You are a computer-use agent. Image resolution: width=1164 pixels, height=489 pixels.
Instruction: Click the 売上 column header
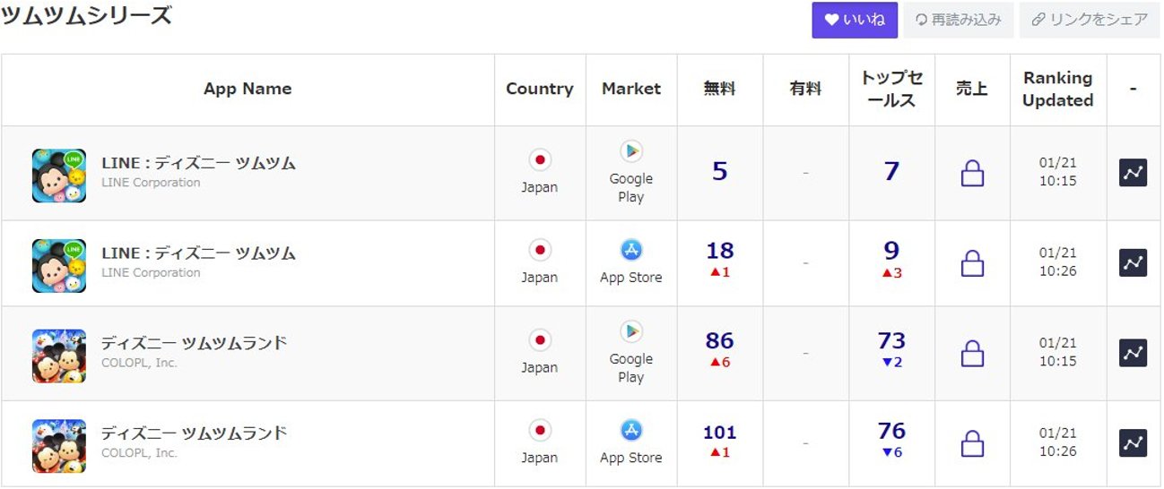972,89
